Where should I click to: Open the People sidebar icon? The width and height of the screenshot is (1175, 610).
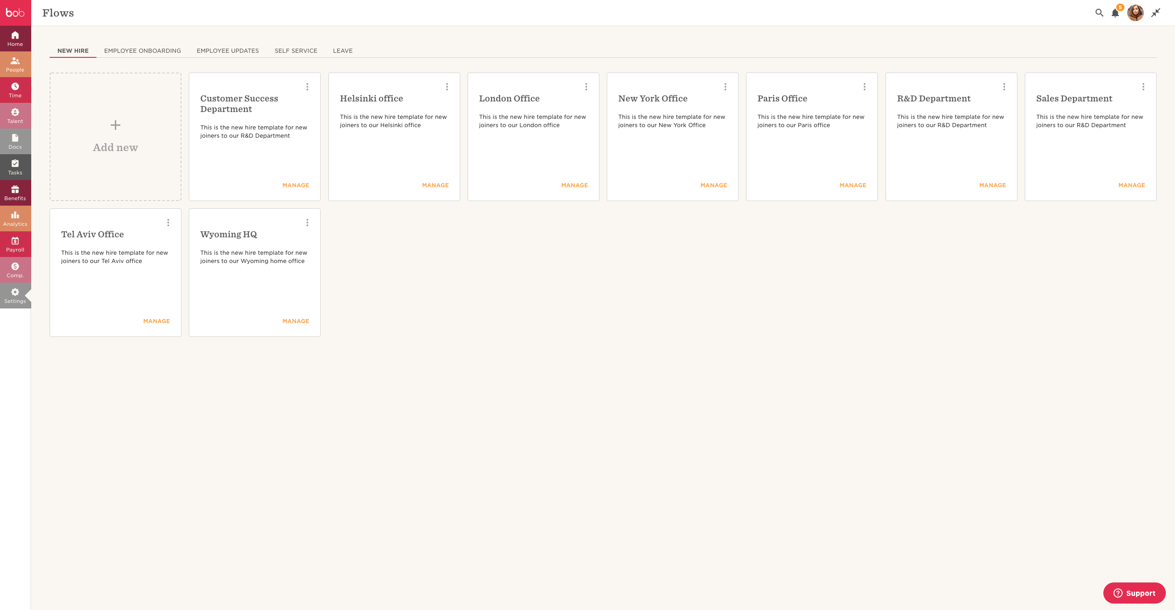coord(15,64)
